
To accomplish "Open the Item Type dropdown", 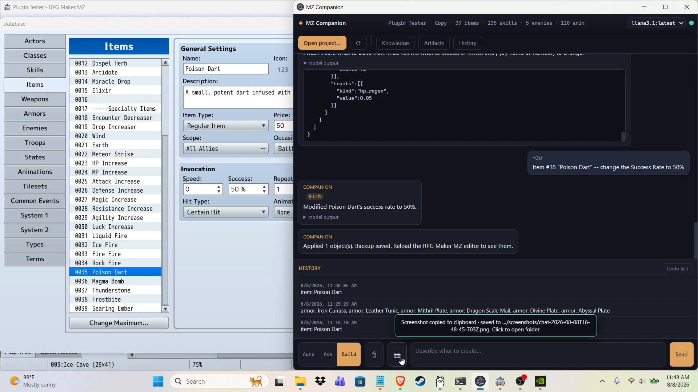I will point(226,126).
